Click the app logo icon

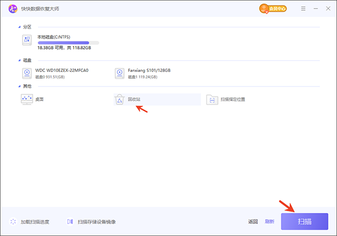pos(13,9)
